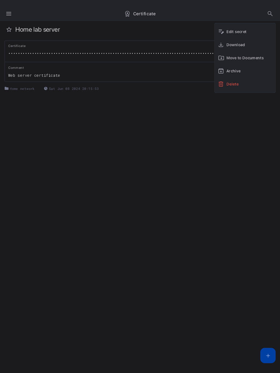Click the Edit secret pencil icon

pos(221,32)
